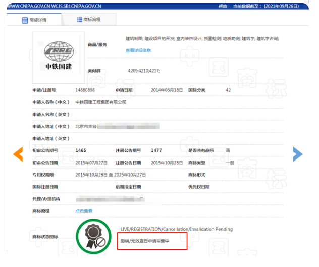Click the green trademark status badge icon
Screen dimensions: 319x267
tap(93, 237)
